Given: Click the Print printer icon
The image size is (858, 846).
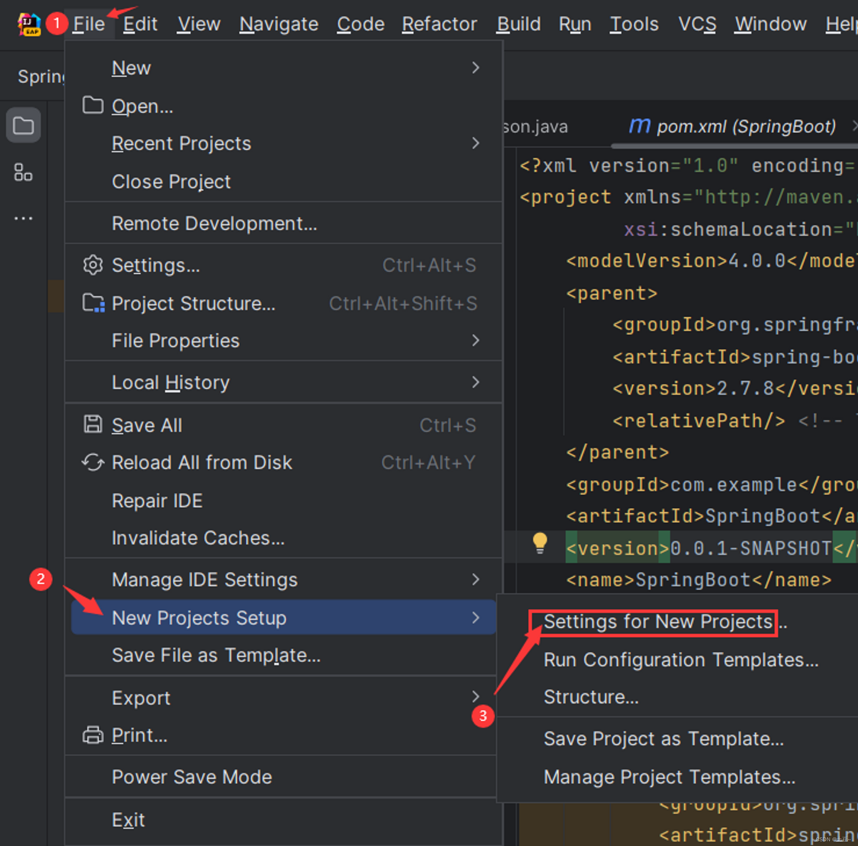Looking at the screenshot, I should 93,735.
